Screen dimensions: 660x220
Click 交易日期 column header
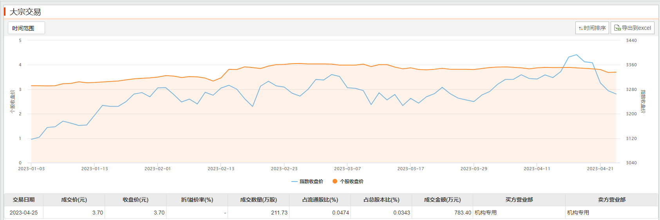pyautogui.click(x=24, y=200)
